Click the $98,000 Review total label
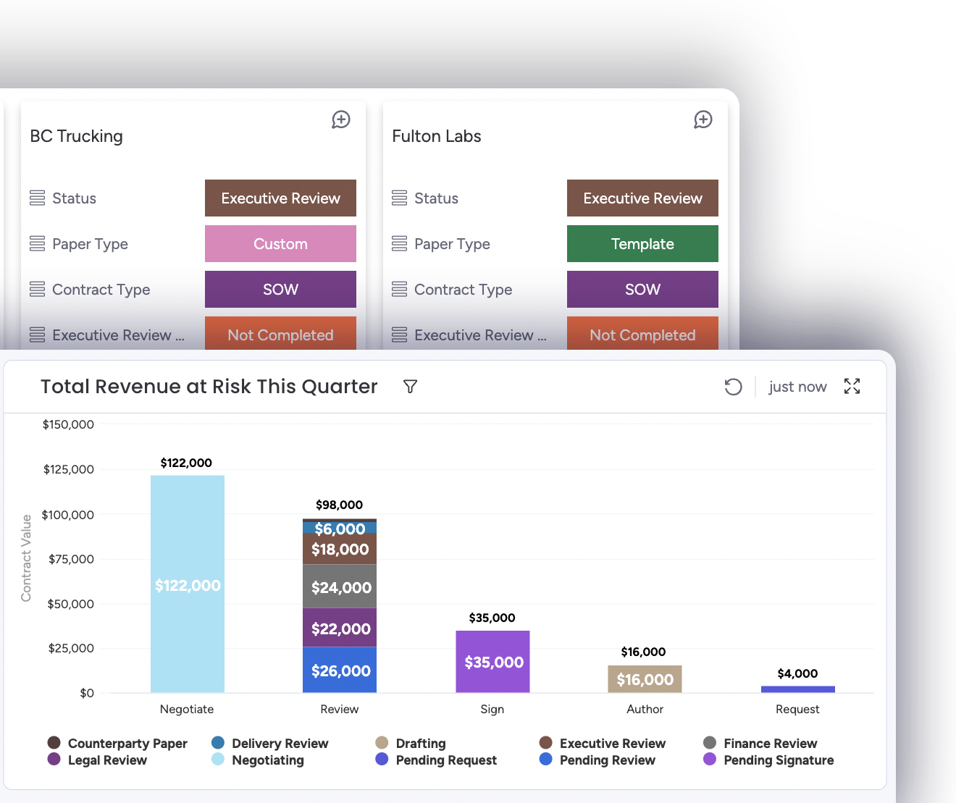956x803 pixels. click(340, 505)
